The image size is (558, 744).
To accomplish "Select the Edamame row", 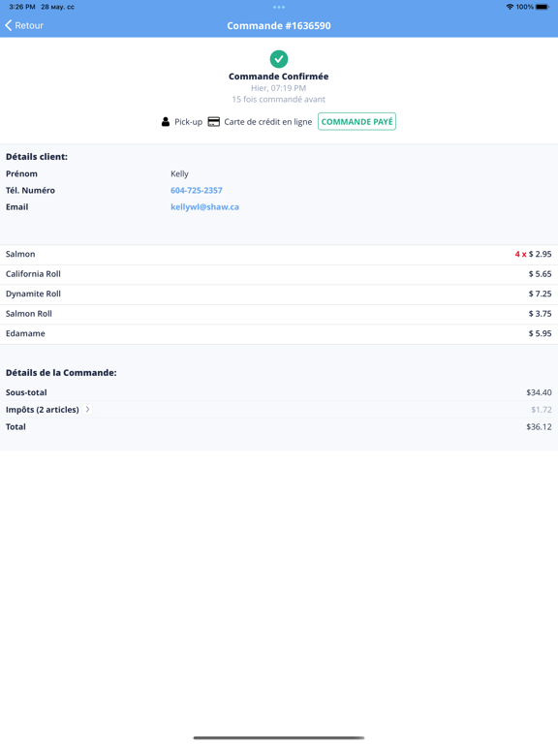I will pos(279,334).
